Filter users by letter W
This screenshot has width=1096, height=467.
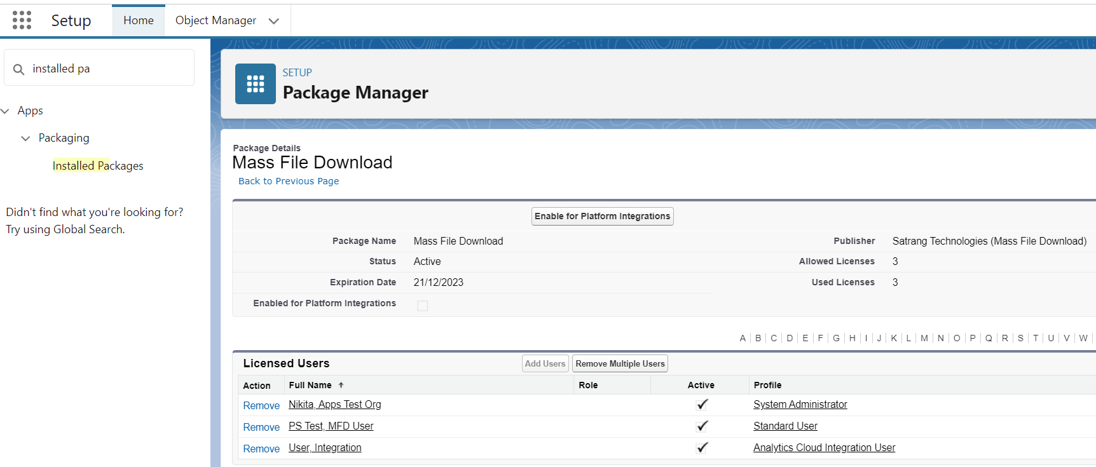(x=1083, y=338)
